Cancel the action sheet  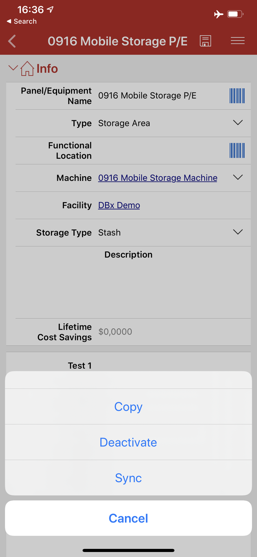128,518
